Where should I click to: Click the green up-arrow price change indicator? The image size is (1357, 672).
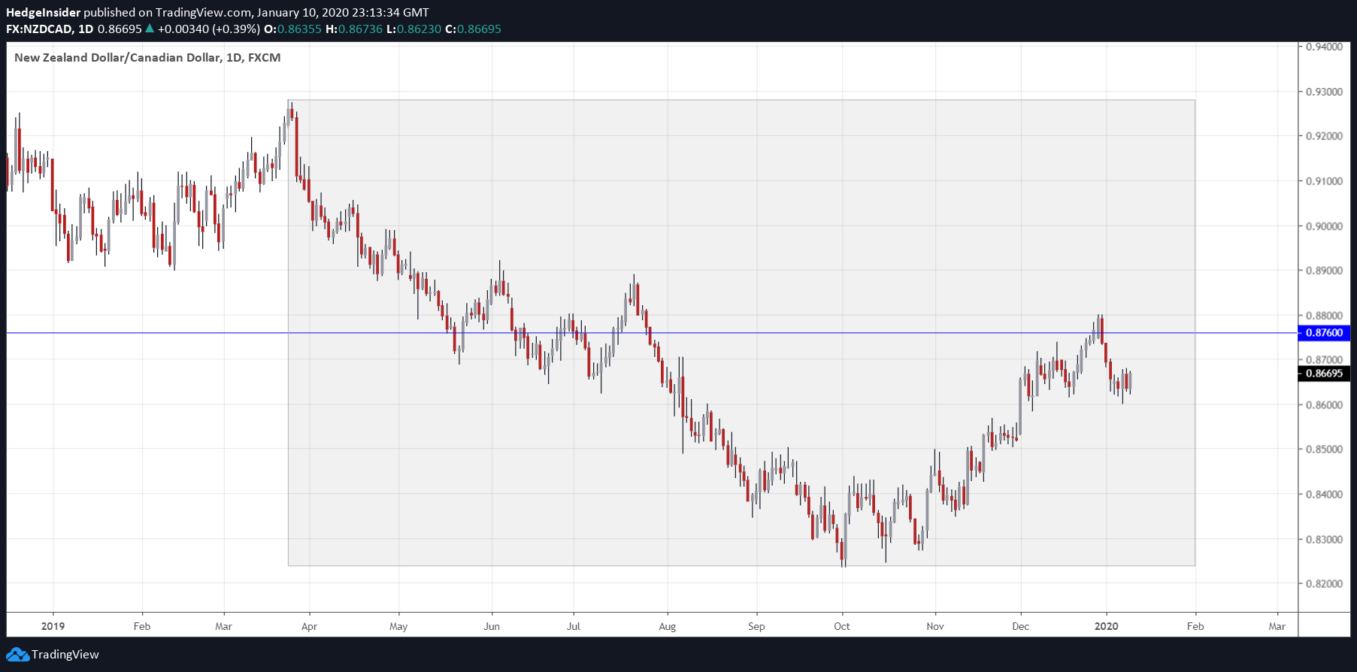click(150, 29)
